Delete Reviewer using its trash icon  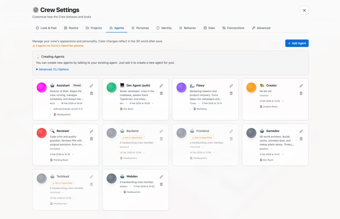pos(91,139)
